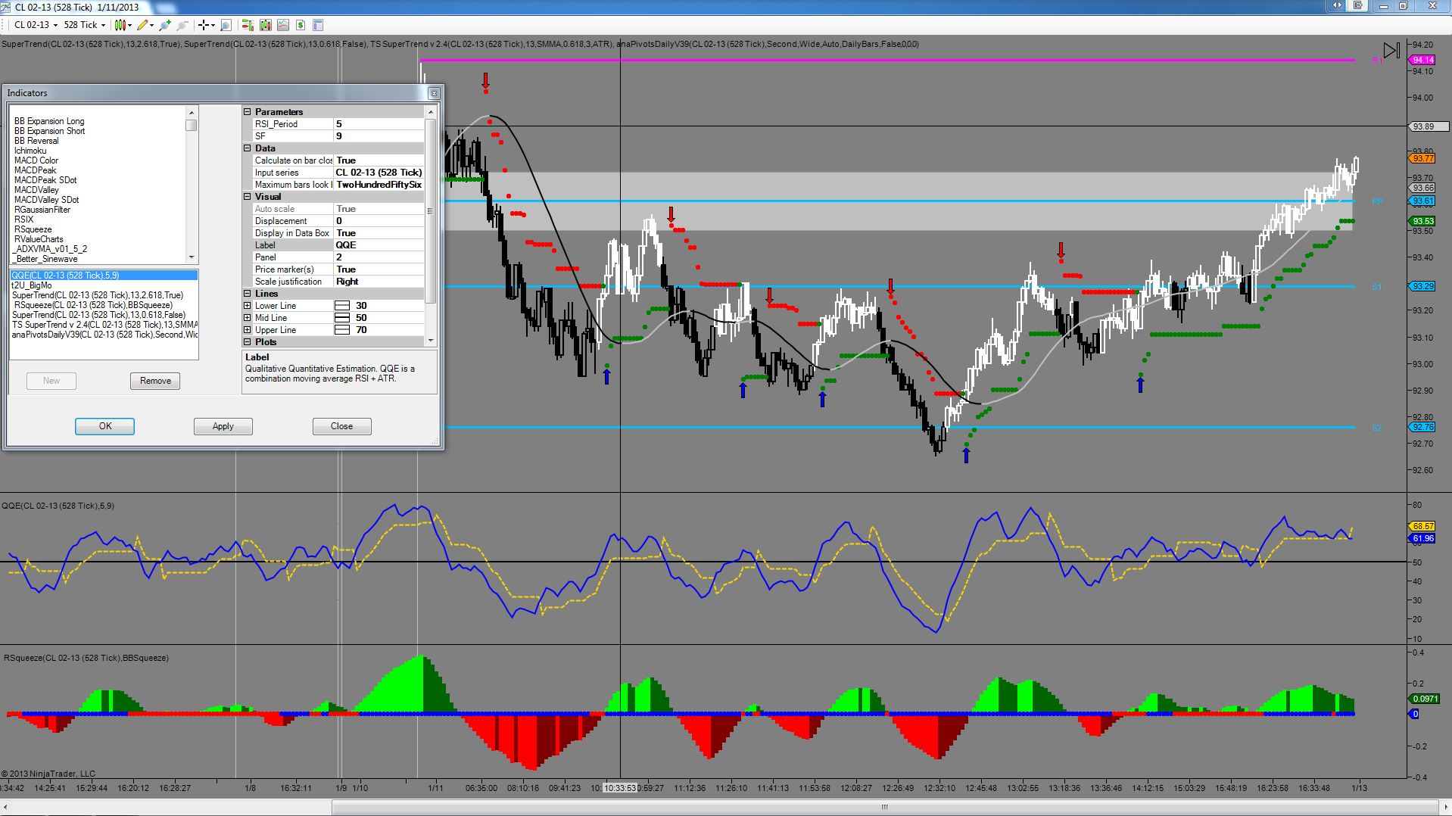Select _Better_Sinewave in available indicators

[x=45, y=259]
